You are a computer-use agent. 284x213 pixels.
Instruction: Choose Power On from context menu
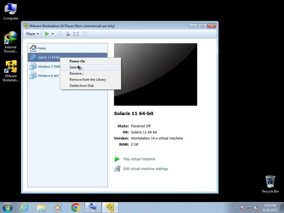[x=90, y=61]
